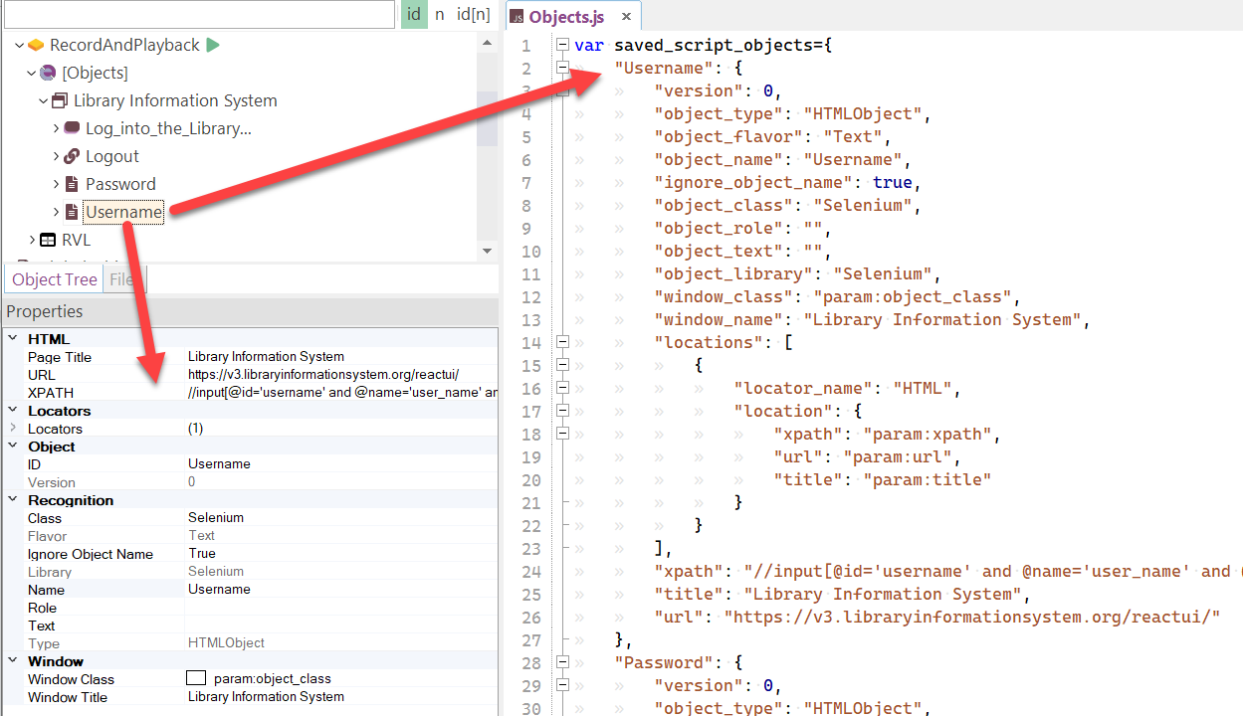Expand the Password tree item
The height and width of the screenshot is (716, 1243).
click(56, 184)
